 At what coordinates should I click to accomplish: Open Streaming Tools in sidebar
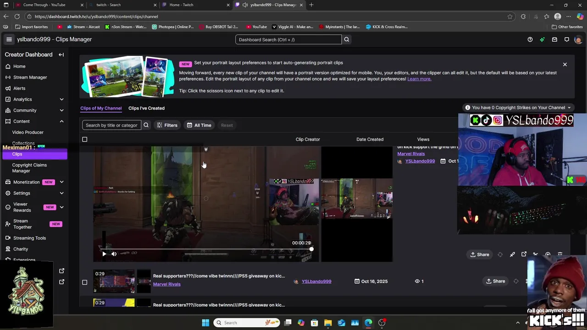pyautogui.click(x=29, y=238)
